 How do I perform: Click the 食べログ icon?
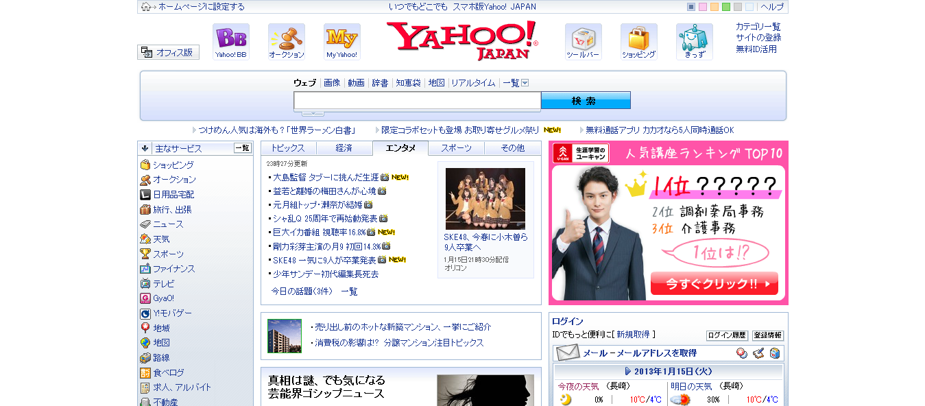(145, 373)
